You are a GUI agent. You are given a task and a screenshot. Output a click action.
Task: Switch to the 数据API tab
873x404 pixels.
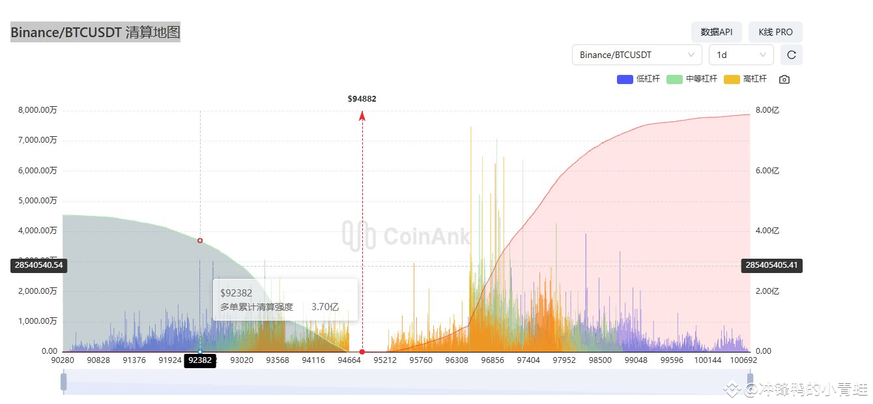(717, 31)
